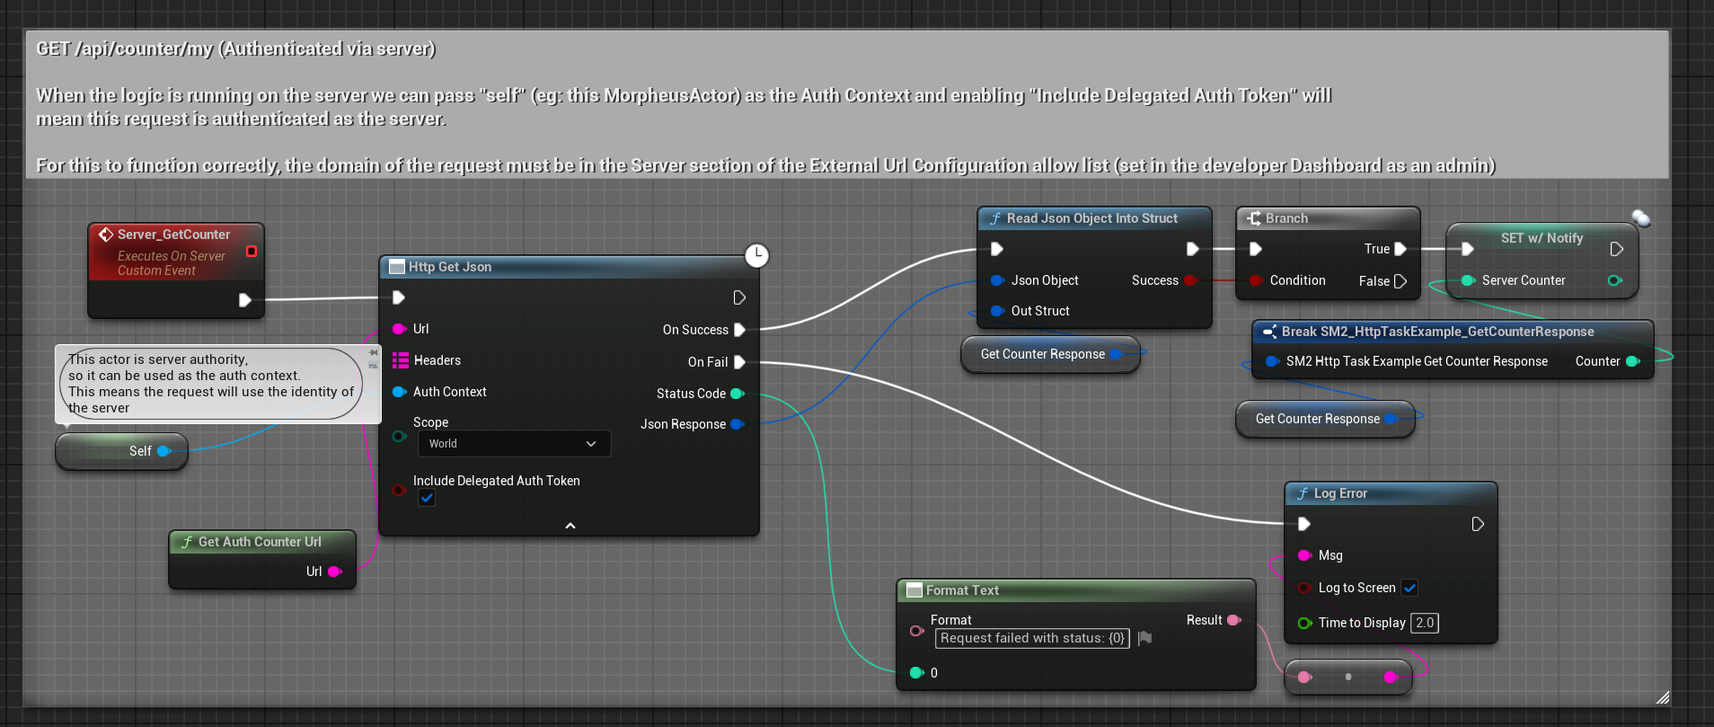Uncheck Log to Screen on Log Error
1714x727 pixels.
(x=1409, y=588)
